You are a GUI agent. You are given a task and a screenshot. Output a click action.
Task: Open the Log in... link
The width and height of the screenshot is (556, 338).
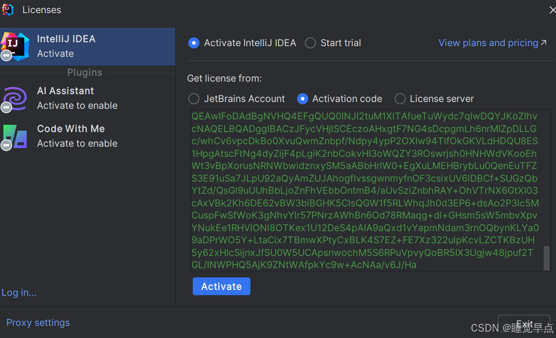(x=19, y=292)
